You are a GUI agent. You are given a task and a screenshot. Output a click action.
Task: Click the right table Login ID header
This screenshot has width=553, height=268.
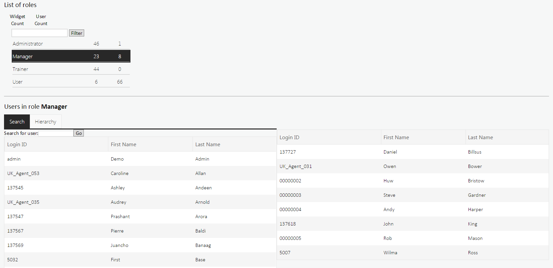[x=289, y=138]
